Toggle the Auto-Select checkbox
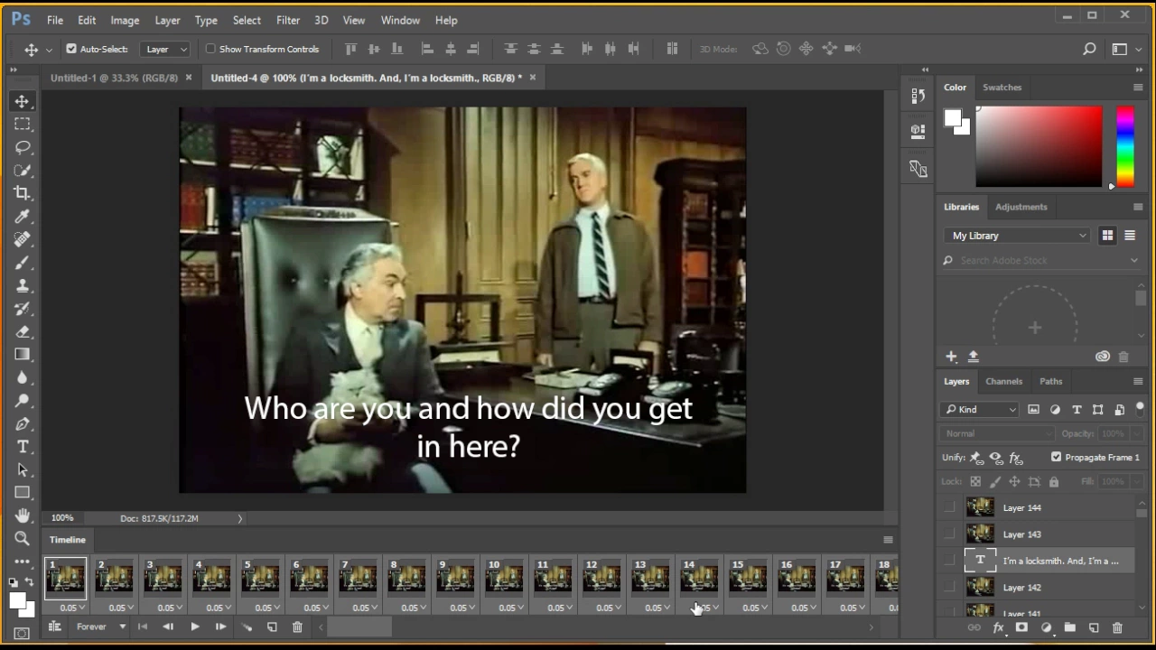 pyautogui.click(x=71, y=49)
